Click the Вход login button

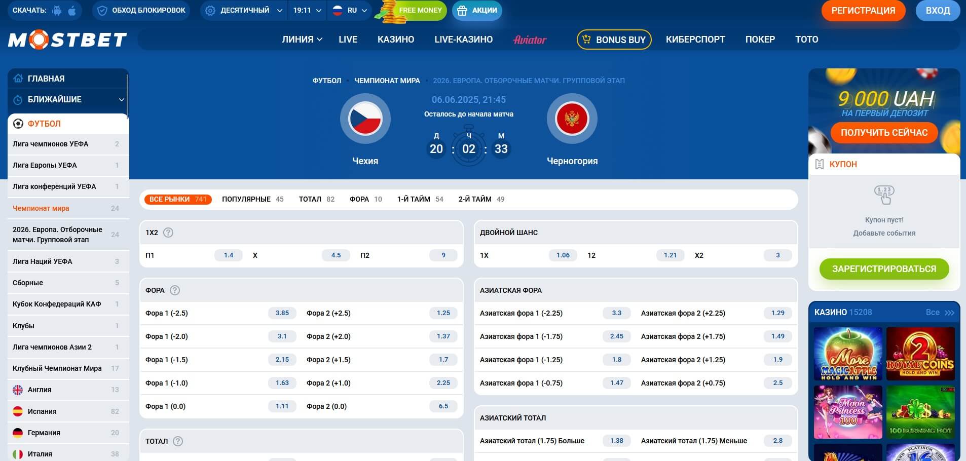click(938, 11)
